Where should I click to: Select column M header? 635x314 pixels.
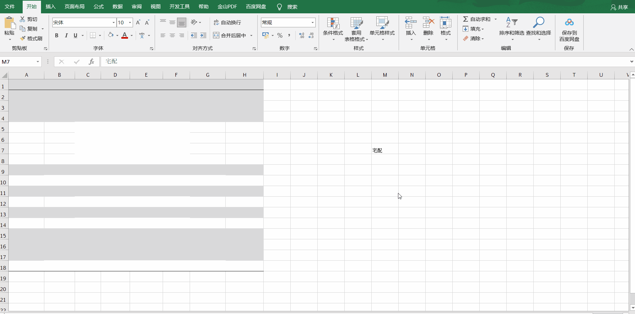(385, 75)
